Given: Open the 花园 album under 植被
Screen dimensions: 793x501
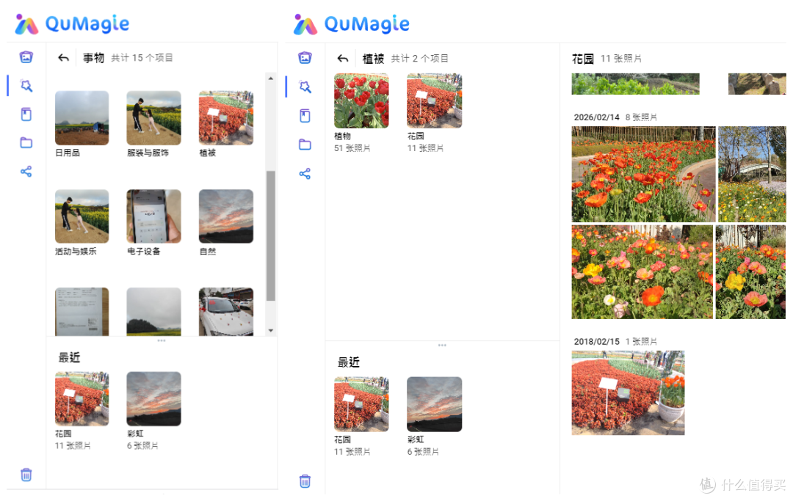Looking at the screenshot, I should tap(434, 100).
